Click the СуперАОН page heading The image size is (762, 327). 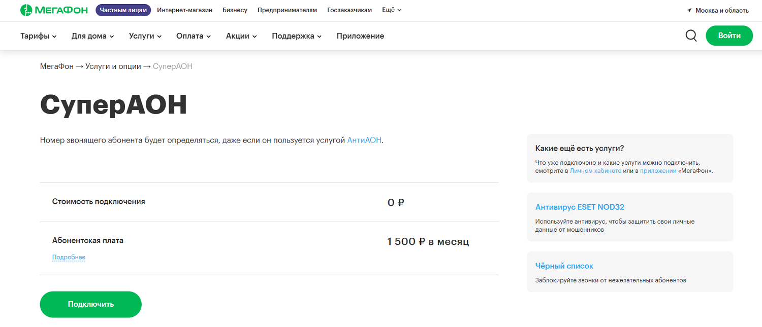(x=114, y=105)
